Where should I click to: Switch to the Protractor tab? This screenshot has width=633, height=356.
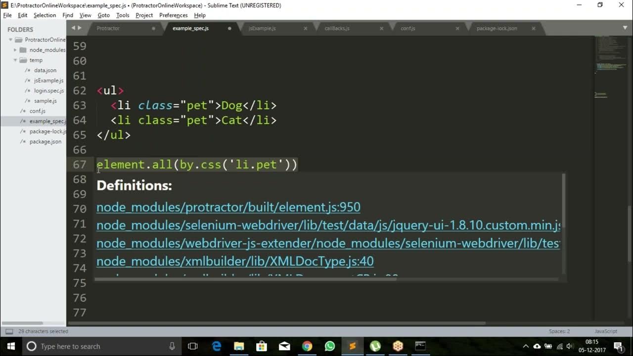tap(108, 28)
